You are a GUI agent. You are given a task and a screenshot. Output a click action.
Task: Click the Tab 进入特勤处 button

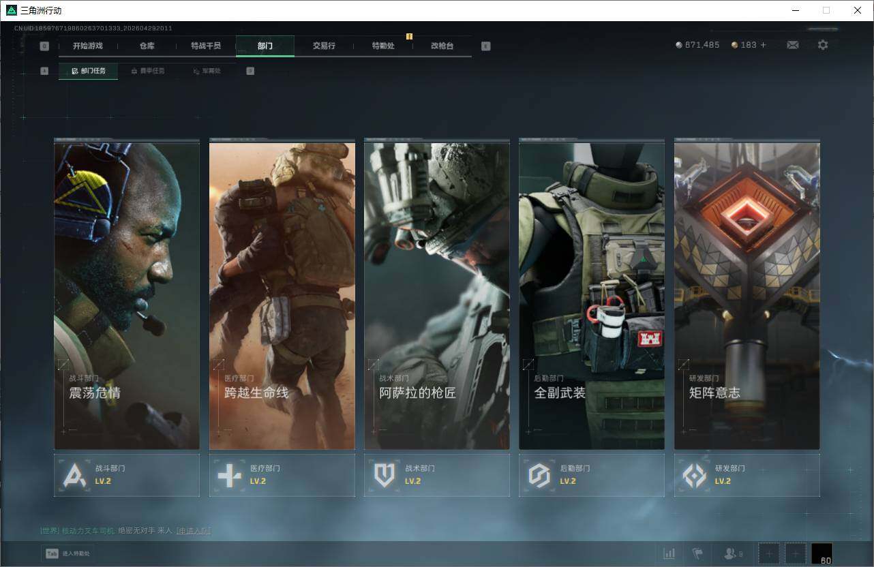(x=68, y=553)
